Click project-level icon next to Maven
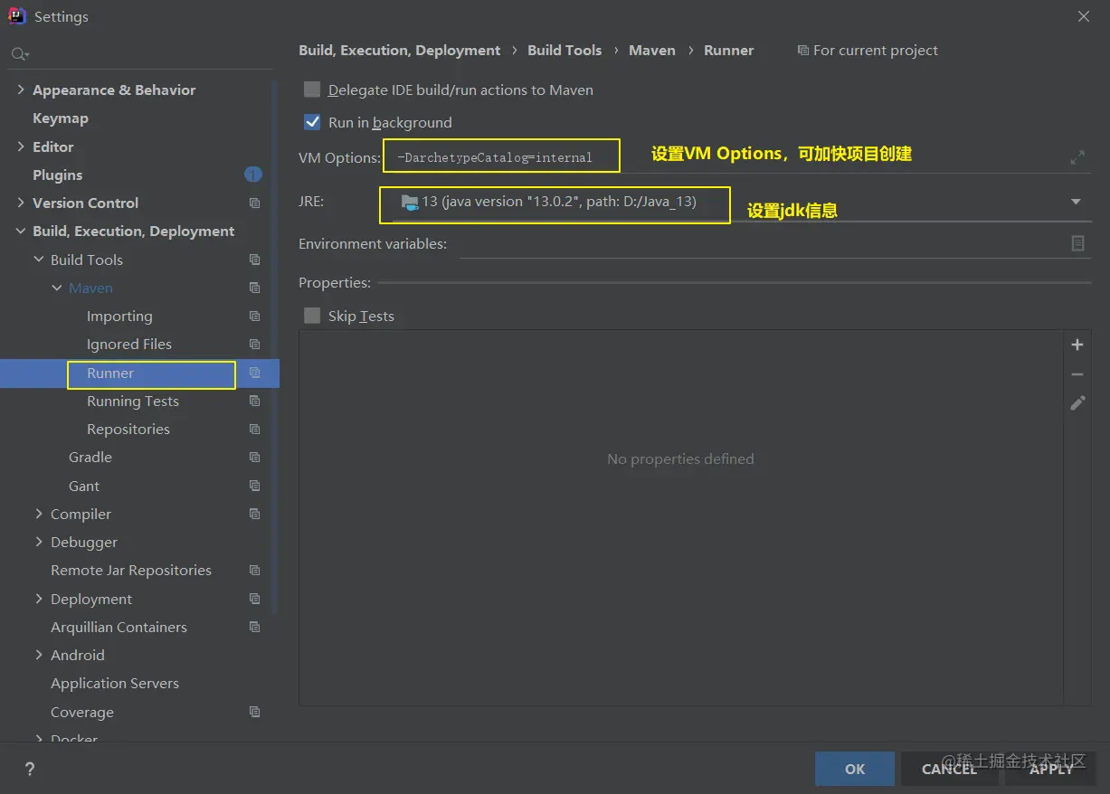Image resolution: width=1110 pixels, height=794 pixels. coord(254,288)
